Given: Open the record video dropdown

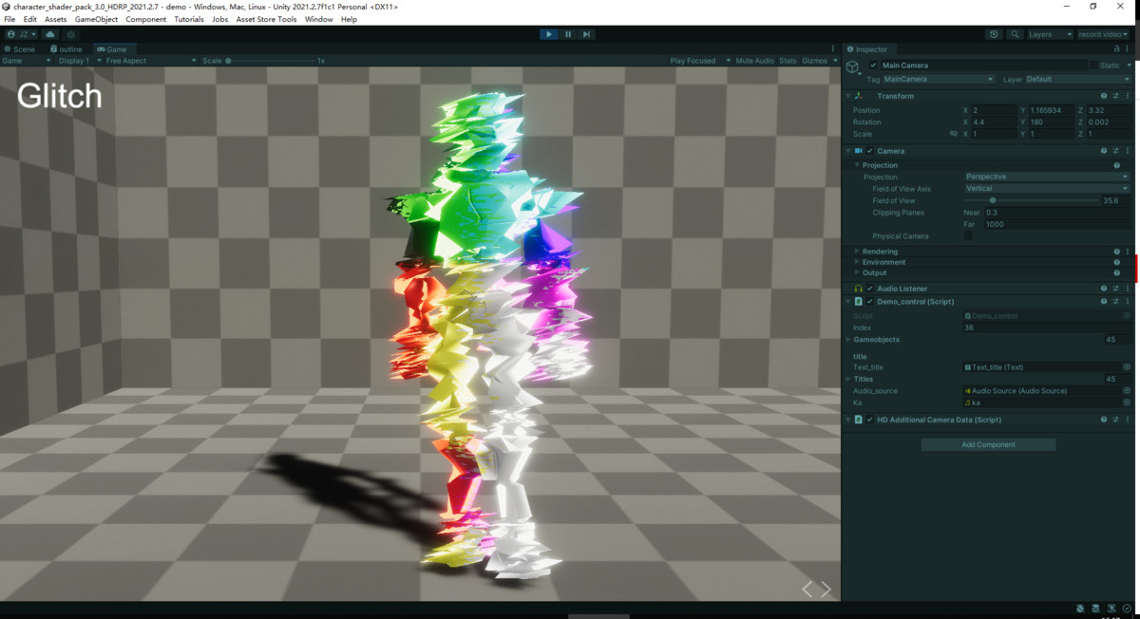Looking at the screenshot, I should [1102, 33].
